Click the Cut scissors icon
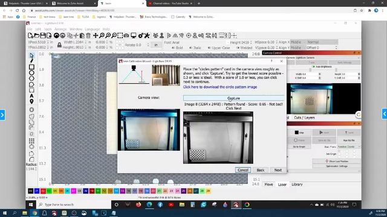Screen dimensions: 387x217 point(76,36)
